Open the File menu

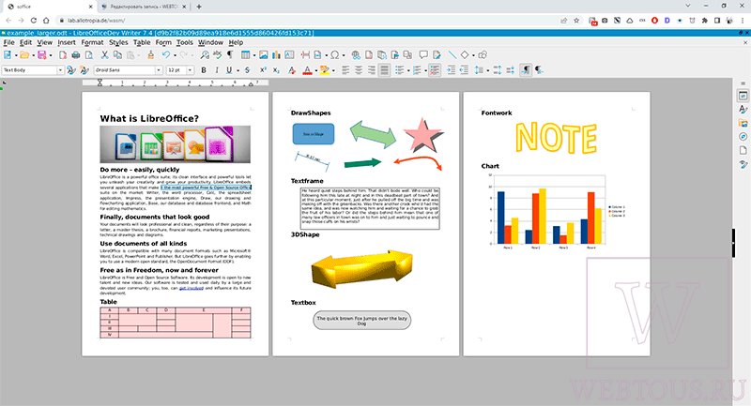coord(9,42)
